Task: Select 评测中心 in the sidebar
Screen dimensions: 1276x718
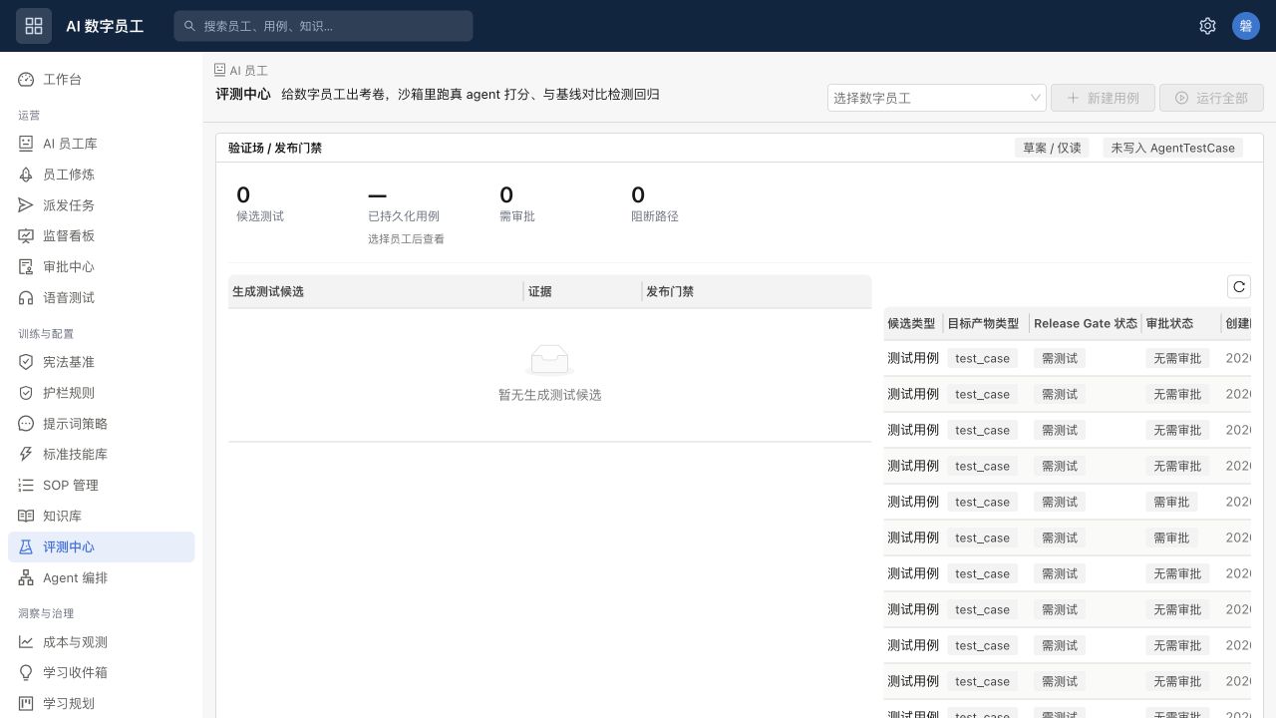Action: click(x=102, y=547)
